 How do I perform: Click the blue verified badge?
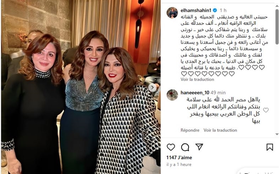[215, 10]
